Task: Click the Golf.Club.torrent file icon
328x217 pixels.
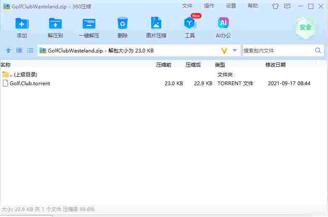Action: [5, 83]
